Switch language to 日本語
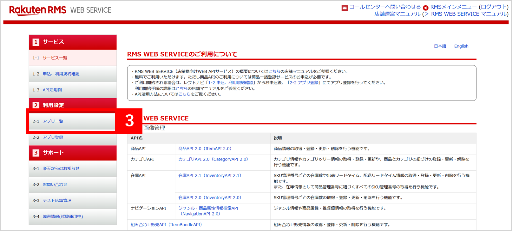 pyautogui.click(x=440, y=46)
